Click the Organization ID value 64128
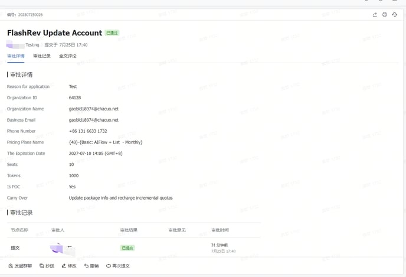 pos(75,97)
